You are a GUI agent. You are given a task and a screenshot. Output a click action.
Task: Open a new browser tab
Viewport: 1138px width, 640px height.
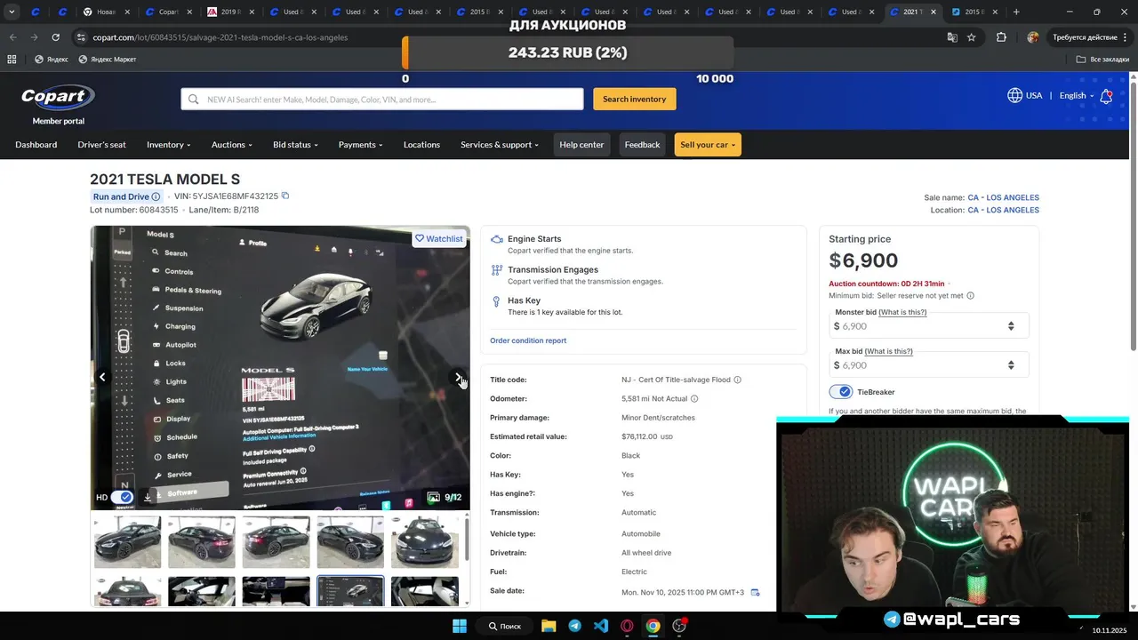click(x=1016, y=12)
